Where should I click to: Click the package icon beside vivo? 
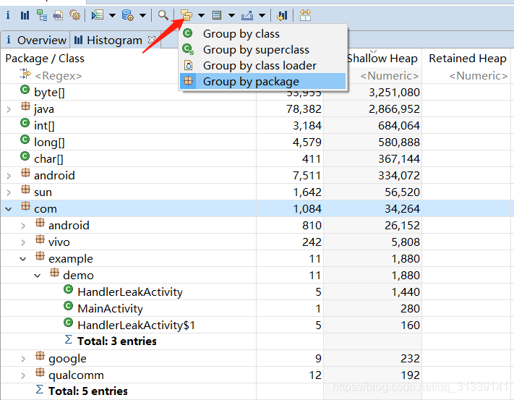click(x=40, y=239)
